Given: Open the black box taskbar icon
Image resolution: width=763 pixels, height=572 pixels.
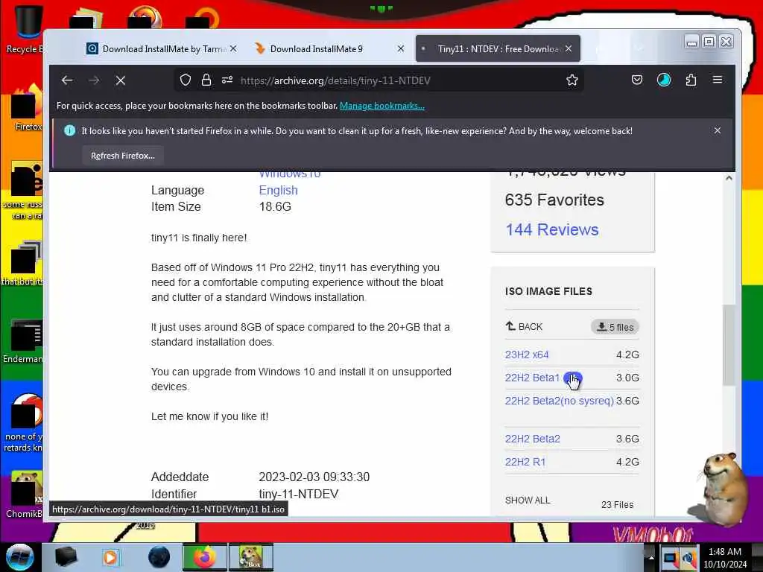Looking at the screenshot, I should (x=66, y=557).
